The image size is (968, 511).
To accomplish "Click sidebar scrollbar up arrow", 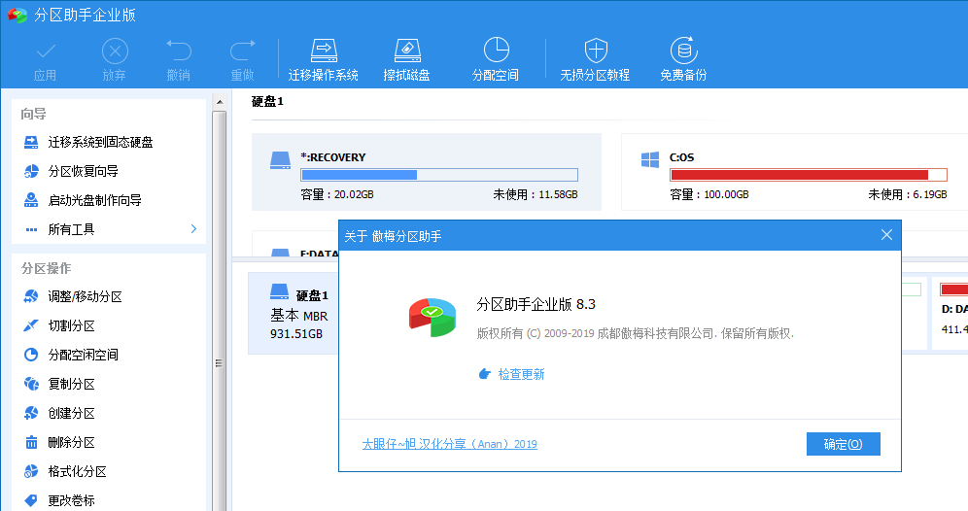I will click(x=220, y=101).
